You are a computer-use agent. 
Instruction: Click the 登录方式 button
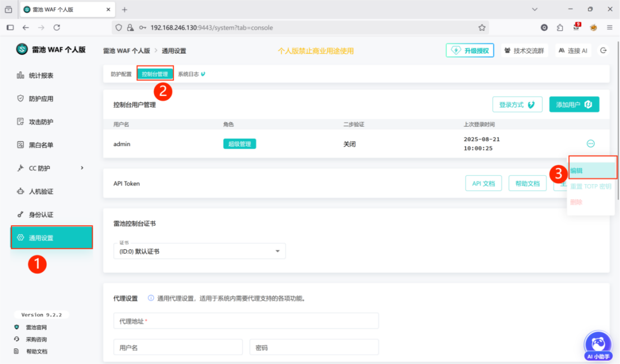coord(517,105)
